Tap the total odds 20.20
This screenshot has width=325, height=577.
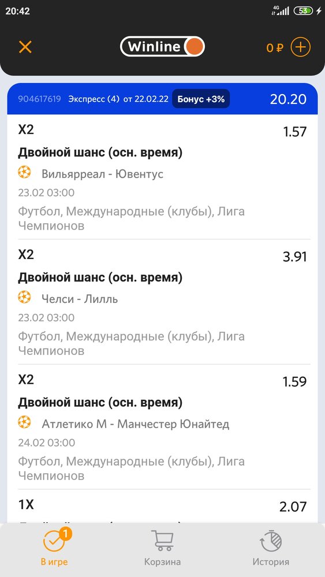click(288, 99)
